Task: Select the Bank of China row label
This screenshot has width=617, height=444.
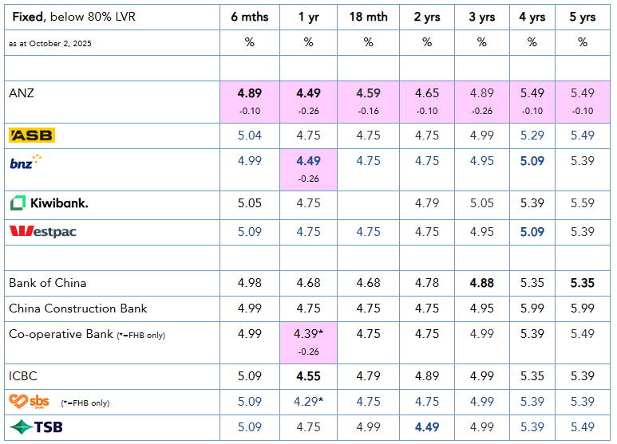Action: click(48, 283)
